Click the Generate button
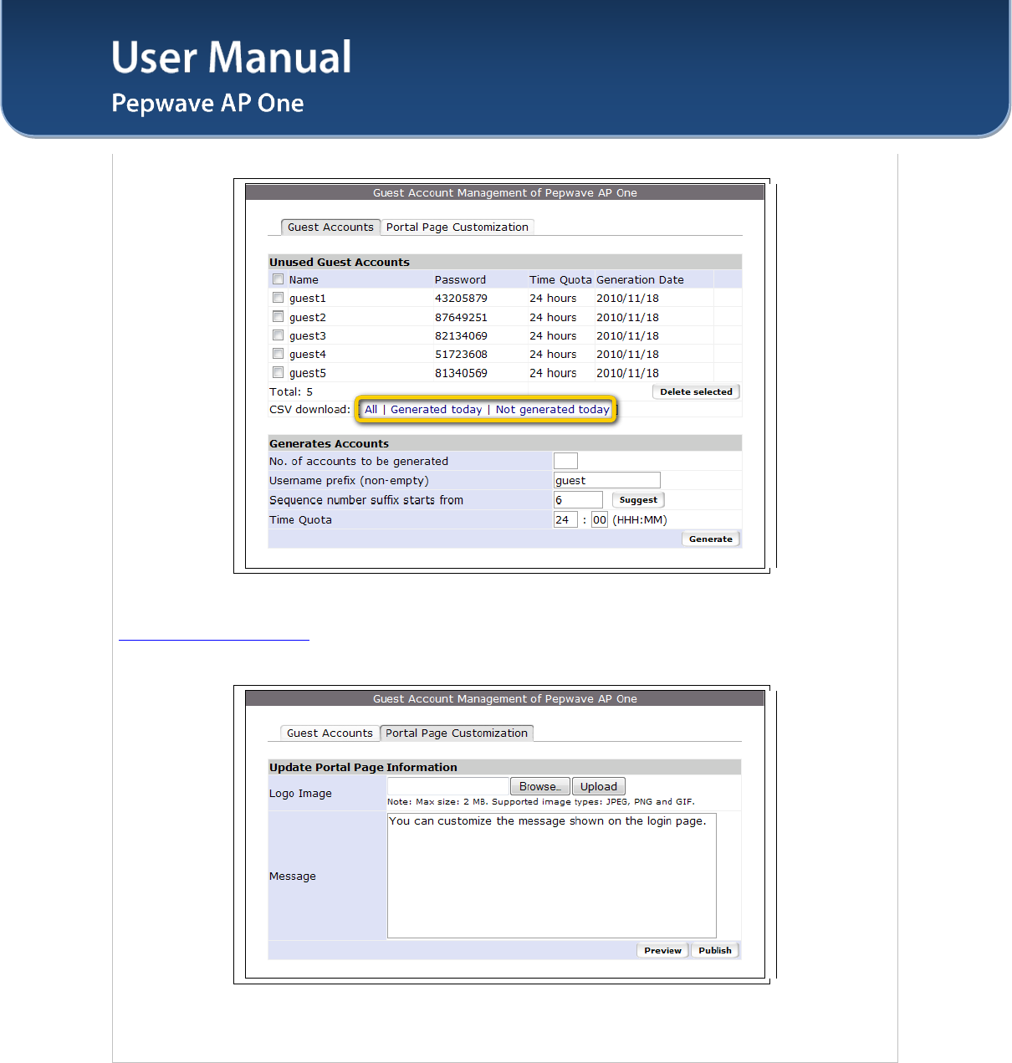This screenshot has width=1012, height=1063. coord(711,539)
